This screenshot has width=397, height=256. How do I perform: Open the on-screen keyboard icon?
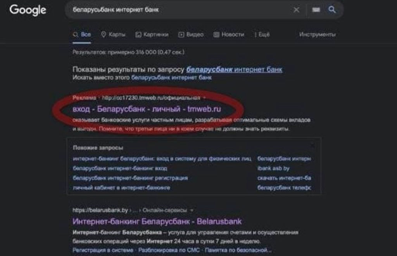point(316,10)
